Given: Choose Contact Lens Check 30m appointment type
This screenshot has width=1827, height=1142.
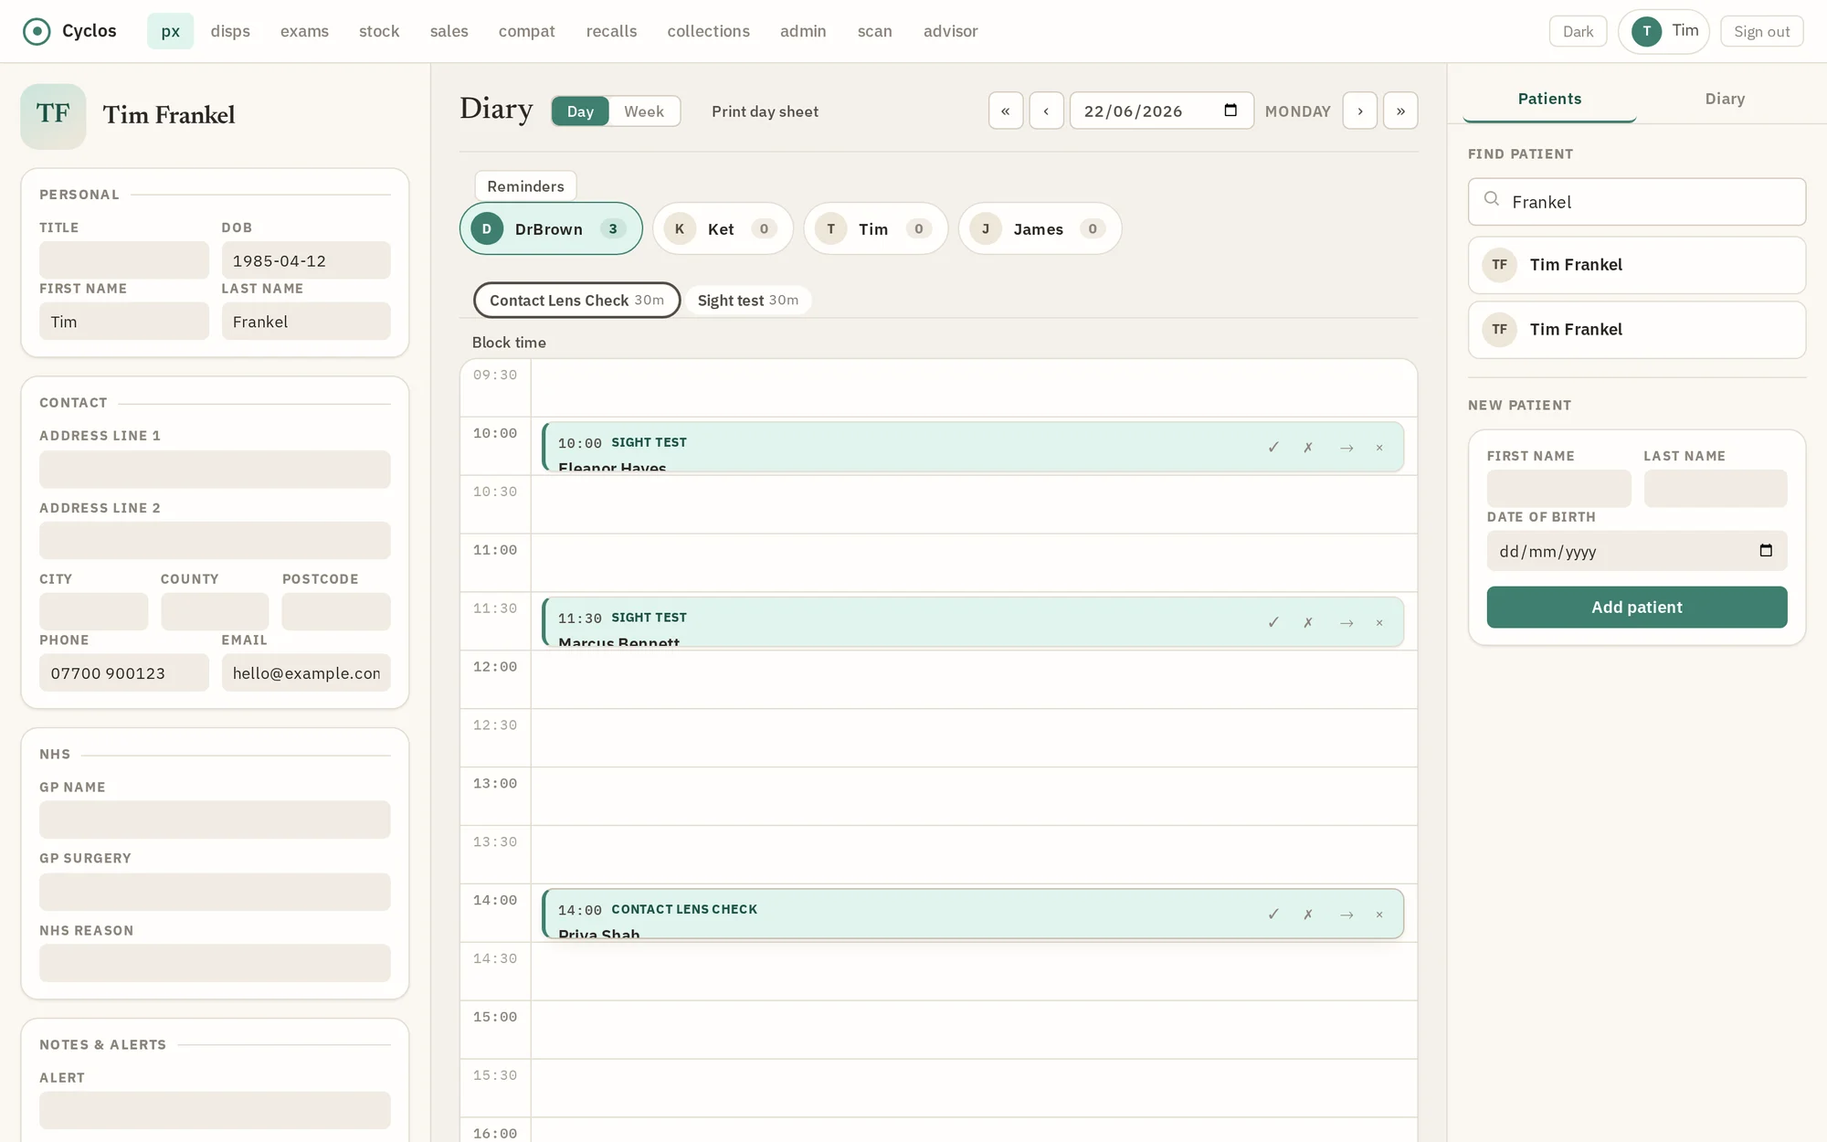Looking at the screenshot, I should click(x=576, y=301).
